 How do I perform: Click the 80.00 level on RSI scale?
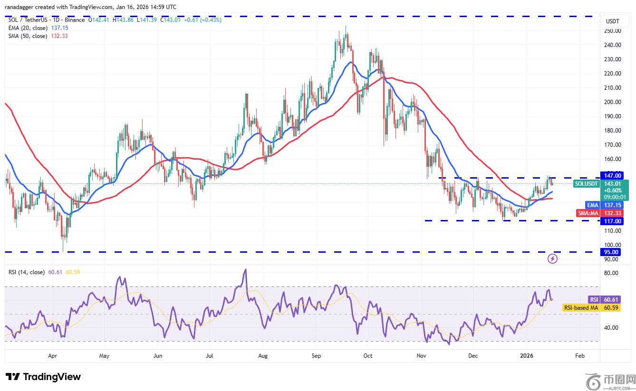pos(611,273)
